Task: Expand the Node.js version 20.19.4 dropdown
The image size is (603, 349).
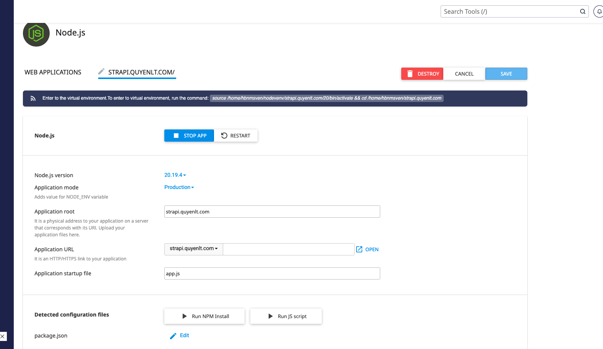Action: [175, 175]
